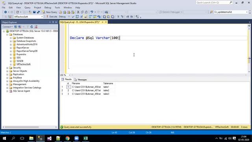Click the Save All icon
This screenshot has width=252, height=142.
(38, 12)
